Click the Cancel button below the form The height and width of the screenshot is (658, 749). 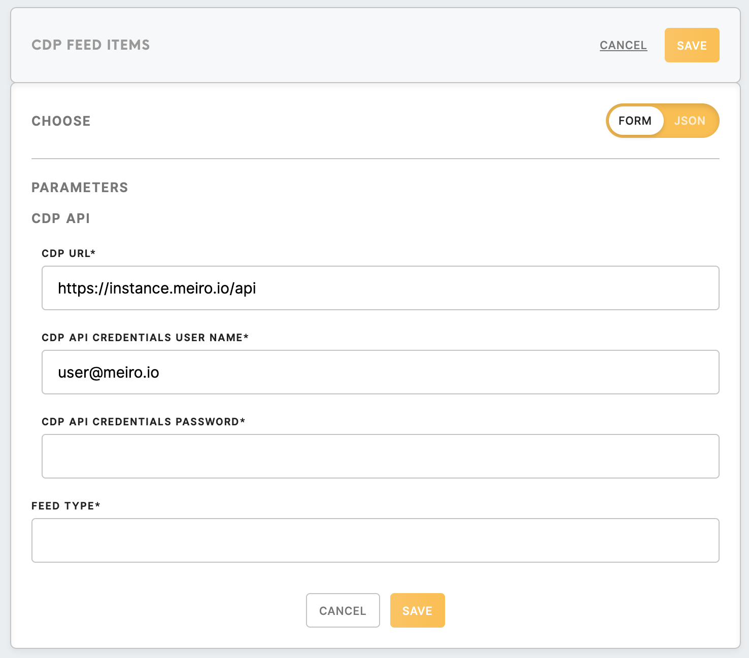343,610
